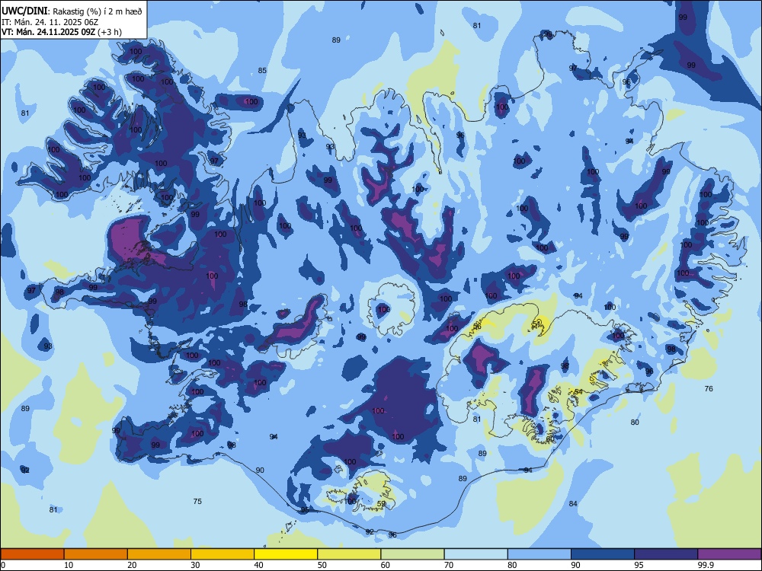Click the '50' tick label on color scale
Image resolution: width=762 pixels, height=571 pixels.
(322, 565)
